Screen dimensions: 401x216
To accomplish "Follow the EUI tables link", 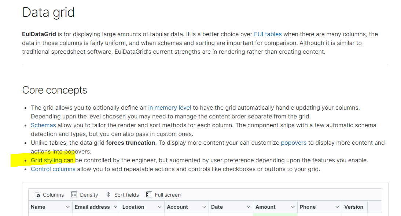I will tap(268, 34).
